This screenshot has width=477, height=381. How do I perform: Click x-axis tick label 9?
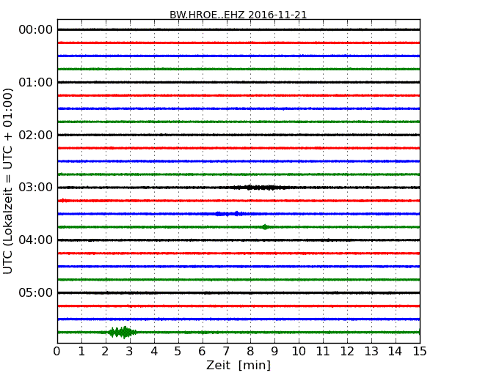click(x=274, y=352)
